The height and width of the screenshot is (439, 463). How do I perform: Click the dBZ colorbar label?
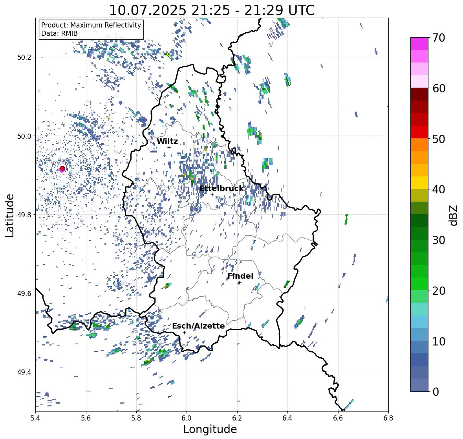pos(454,215)
